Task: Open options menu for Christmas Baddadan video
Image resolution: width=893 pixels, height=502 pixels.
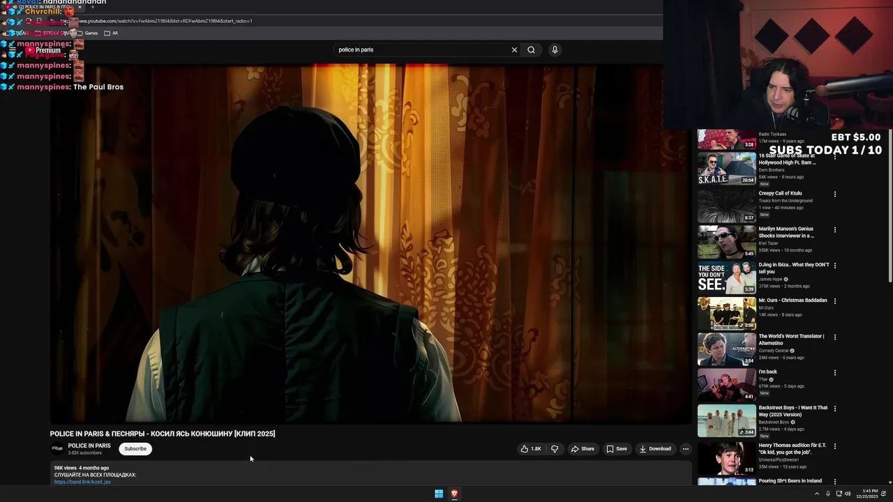Action: coord(835,301)
